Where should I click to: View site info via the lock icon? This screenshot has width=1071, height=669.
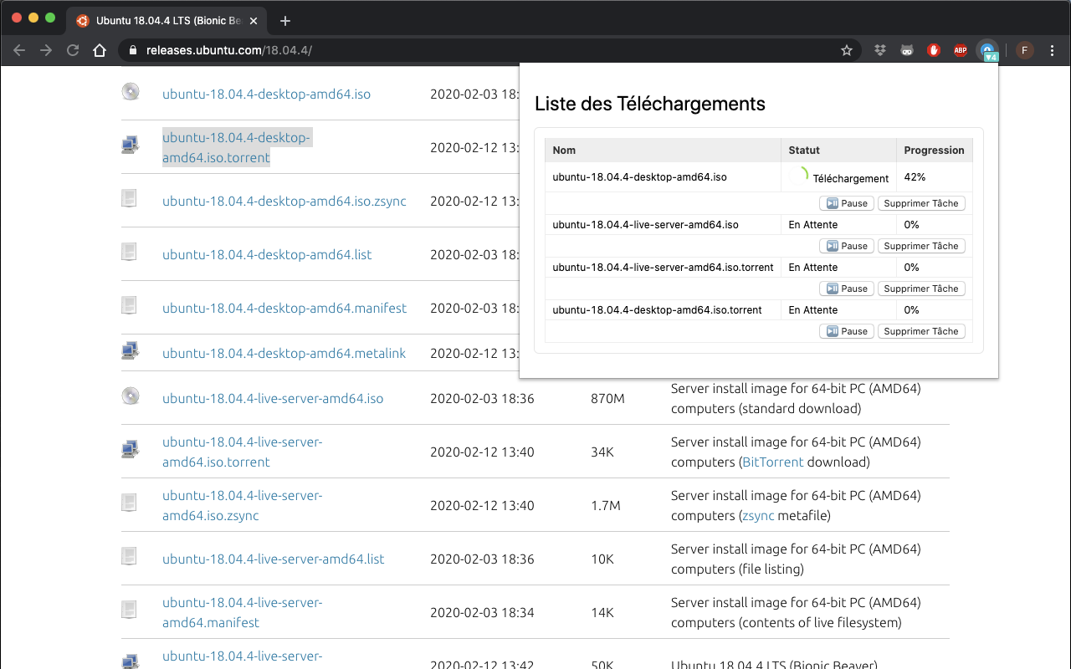pyautogui.click(x=133, y=50)
